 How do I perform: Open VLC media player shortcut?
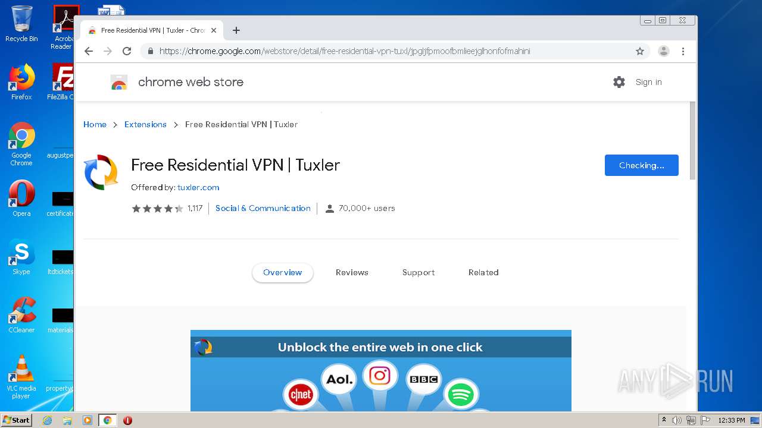pyautogui.click(x=21, y=377)
